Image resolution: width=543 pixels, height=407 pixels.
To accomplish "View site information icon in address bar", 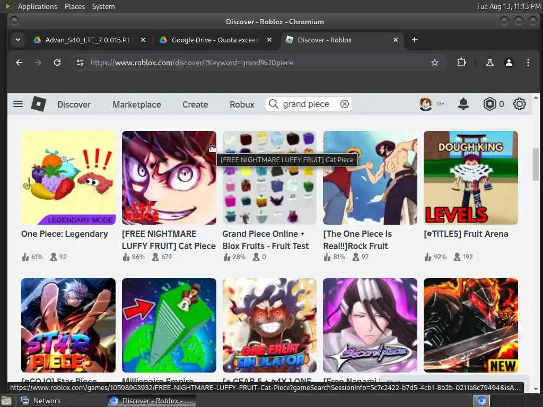I will click(x=80, y=63).
